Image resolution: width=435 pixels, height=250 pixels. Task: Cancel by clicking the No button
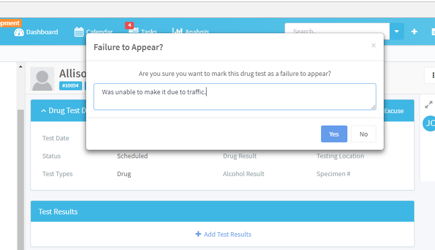click(363, 134)
